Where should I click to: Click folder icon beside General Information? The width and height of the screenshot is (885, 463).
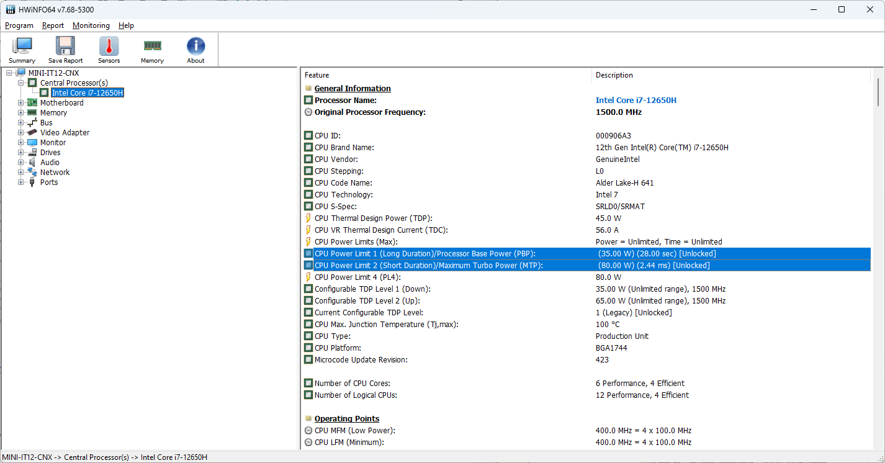pos(308,89)
